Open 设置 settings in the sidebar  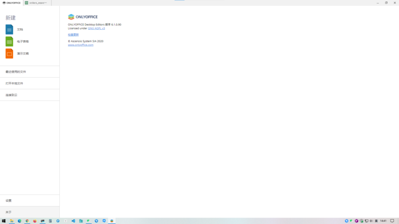point(8,201)
